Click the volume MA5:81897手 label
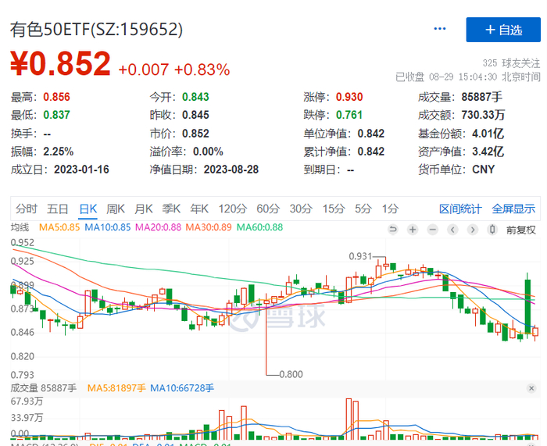The width and height of the screenshot is (547, 446). pyautogui.click(x=116, y=388)
